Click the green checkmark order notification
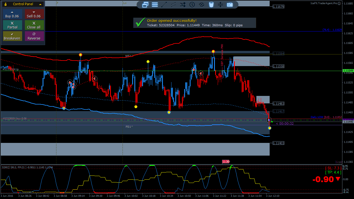Image resolution: width=354 pixels, height=199 pixels. [140, 23]
